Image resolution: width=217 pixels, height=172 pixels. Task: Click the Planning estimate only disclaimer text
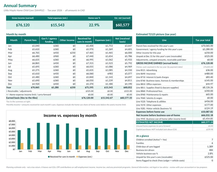pyautogui.click(x=107, y=167)
